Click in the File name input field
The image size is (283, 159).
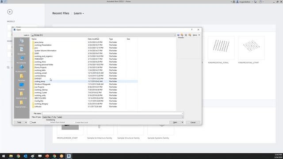pyautogui.click(x=112, y=114)
